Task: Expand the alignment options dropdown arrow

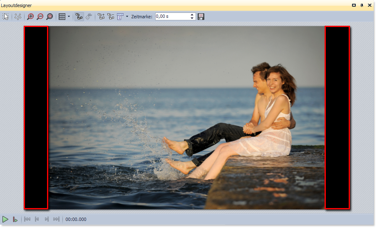Action: click(127, 17)
